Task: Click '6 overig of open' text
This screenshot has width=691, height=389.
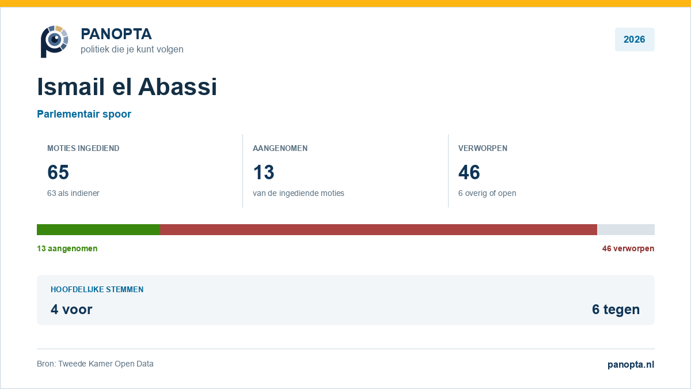Action: [487, 193]
